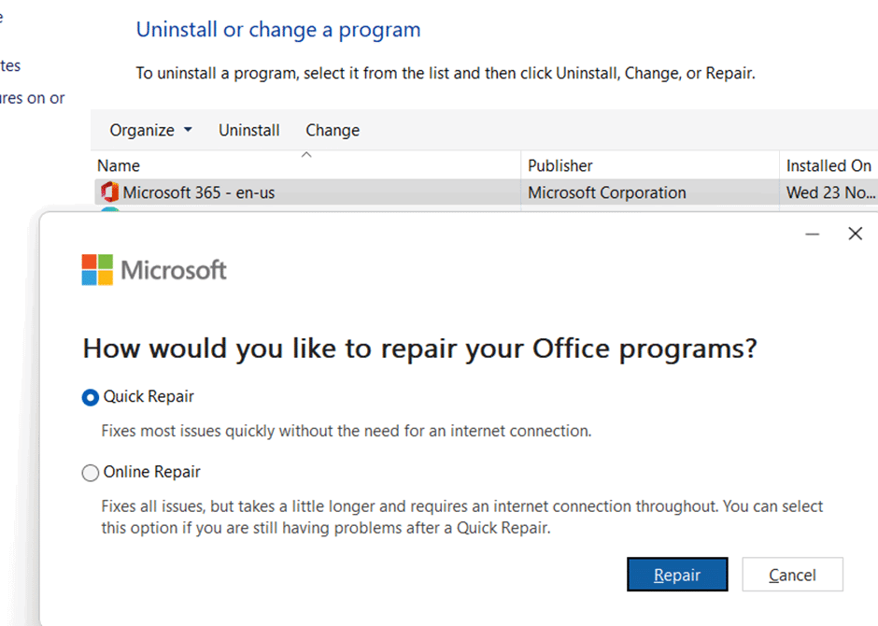Click the partially visible installed updates link
The height and width of the screenshot is (626, 878).
click(x=10, y=65)
